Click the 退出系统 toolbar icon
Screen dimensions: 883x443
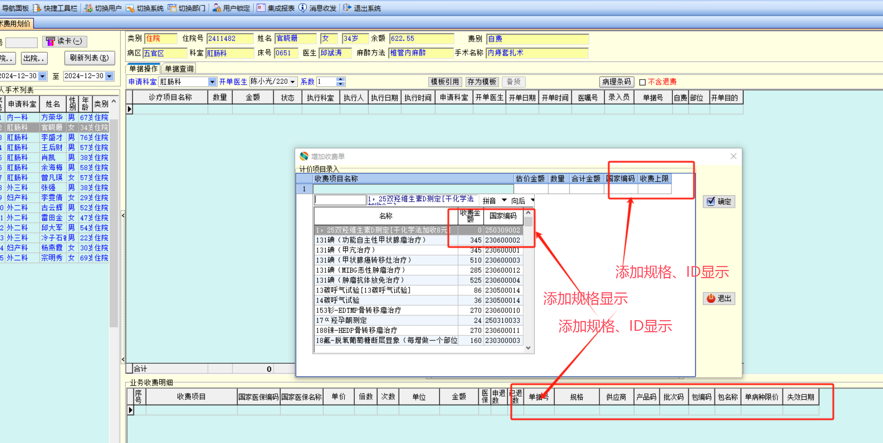[347, 8]
